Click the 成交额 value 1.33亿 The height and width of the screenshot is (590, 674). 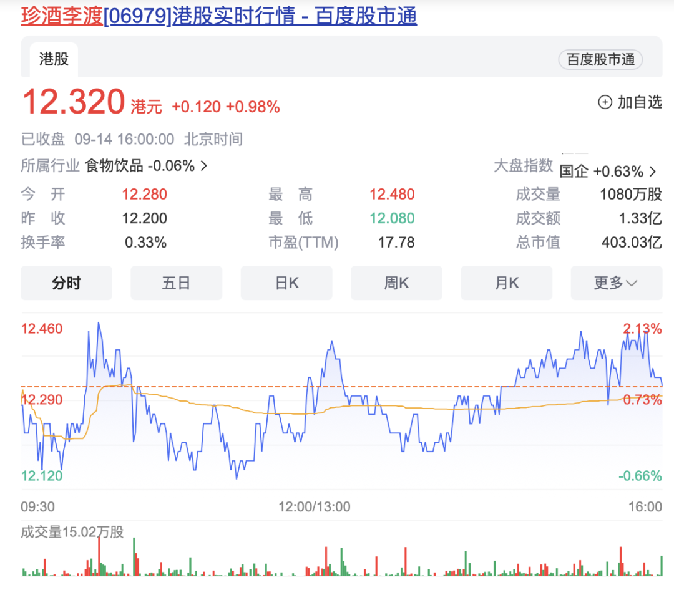pos(640,218)
